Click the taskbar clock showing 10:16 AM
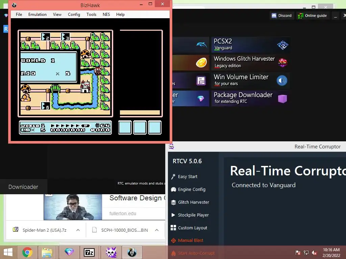The image size is (346, 259). tap(331, 252)
